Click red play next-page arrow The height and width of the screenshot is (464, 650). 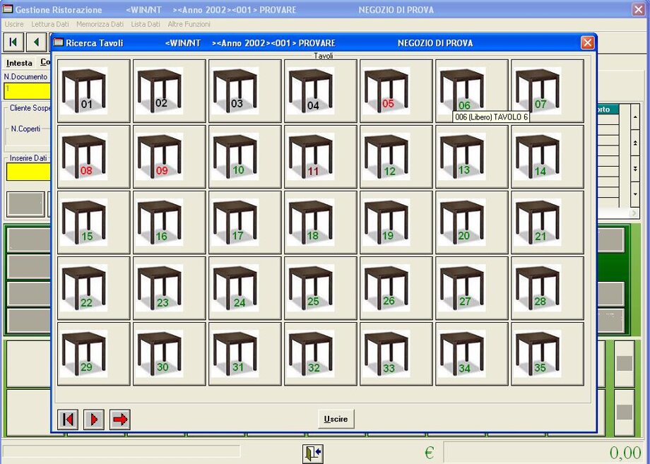click(x=94, y=420)
